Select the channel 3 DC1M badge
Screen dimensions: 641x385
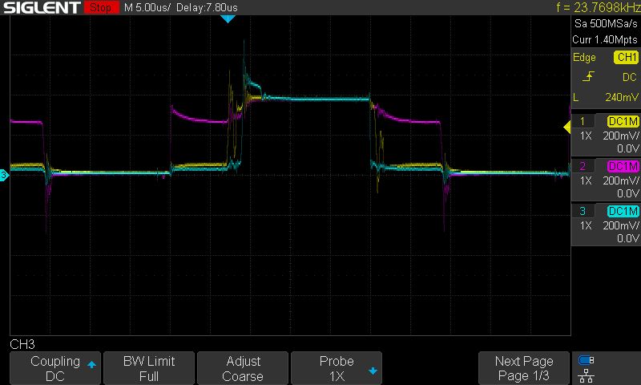tap(623, 212)
